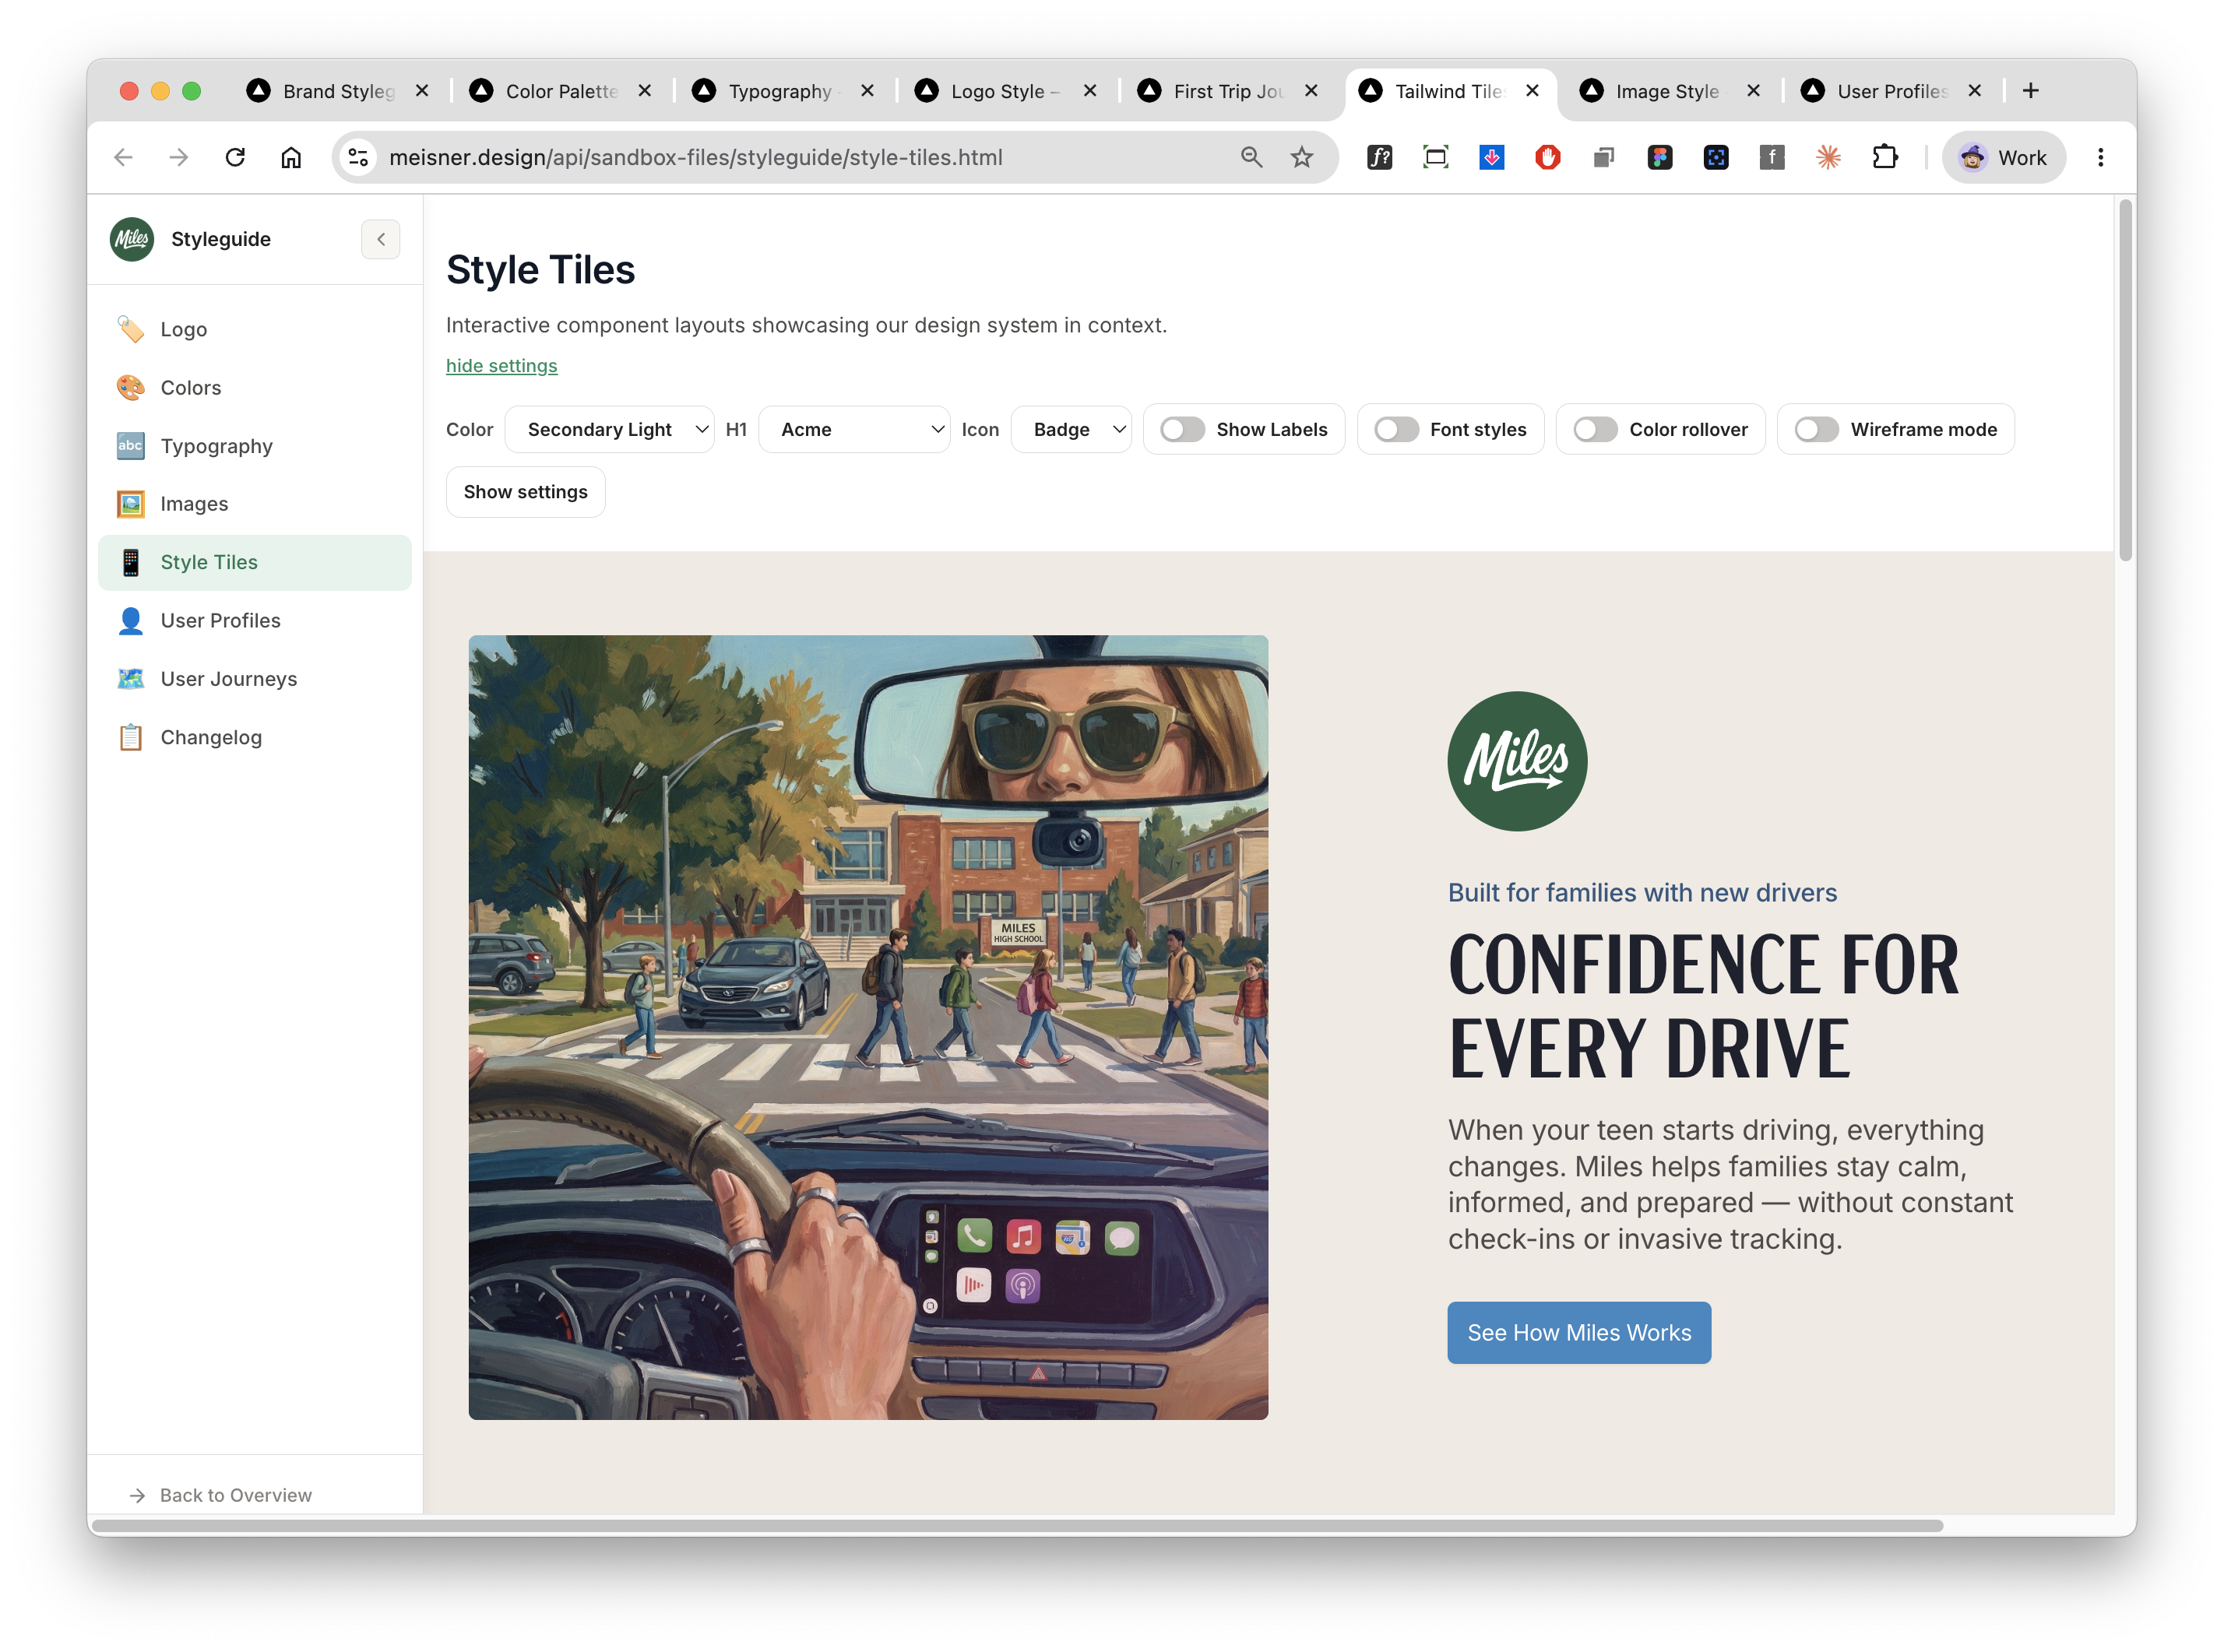Switch to the User Profiles browser tab
The height and width of the screenshot is (1652, 2224).
(1891, 91)
